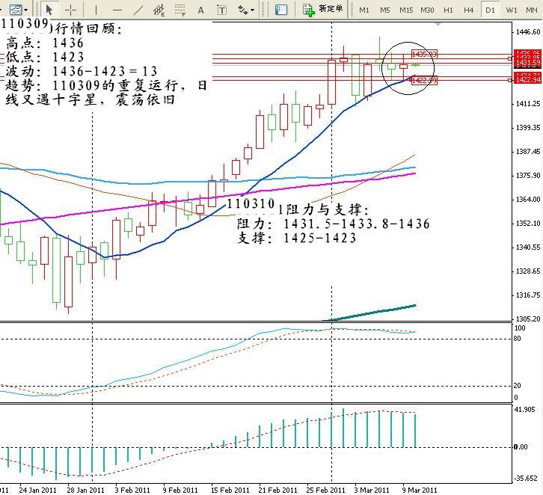Switch to M1 timeframe
Screen dimensions: 543x495
[364, 10]
